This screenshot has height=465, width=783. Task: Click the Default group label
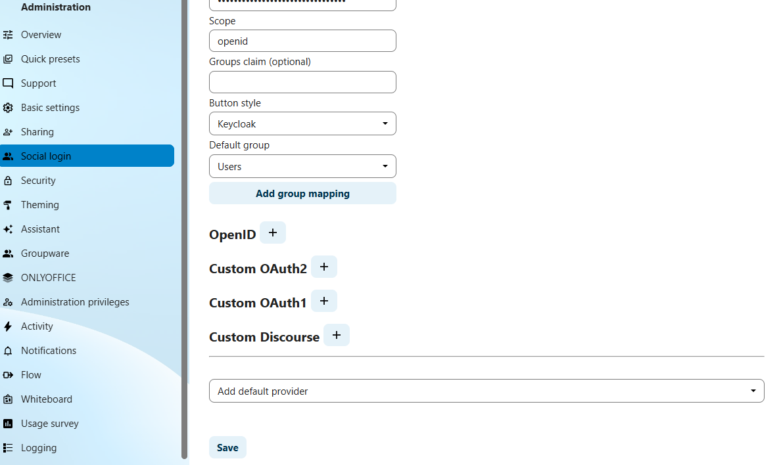pos(239,145)
